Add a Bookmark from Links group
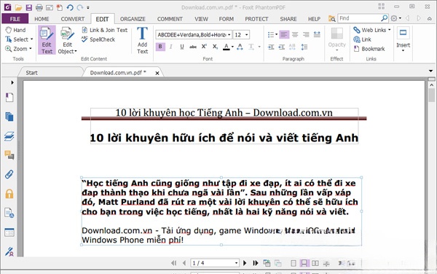The image size is (437, 274). click(369, 49)
